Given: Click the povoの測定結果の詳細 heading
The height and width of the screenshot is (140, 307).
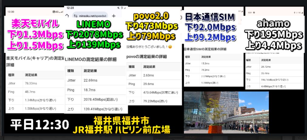Looking at the screenshot, I should pyautogui.click(x=147, y=57).
